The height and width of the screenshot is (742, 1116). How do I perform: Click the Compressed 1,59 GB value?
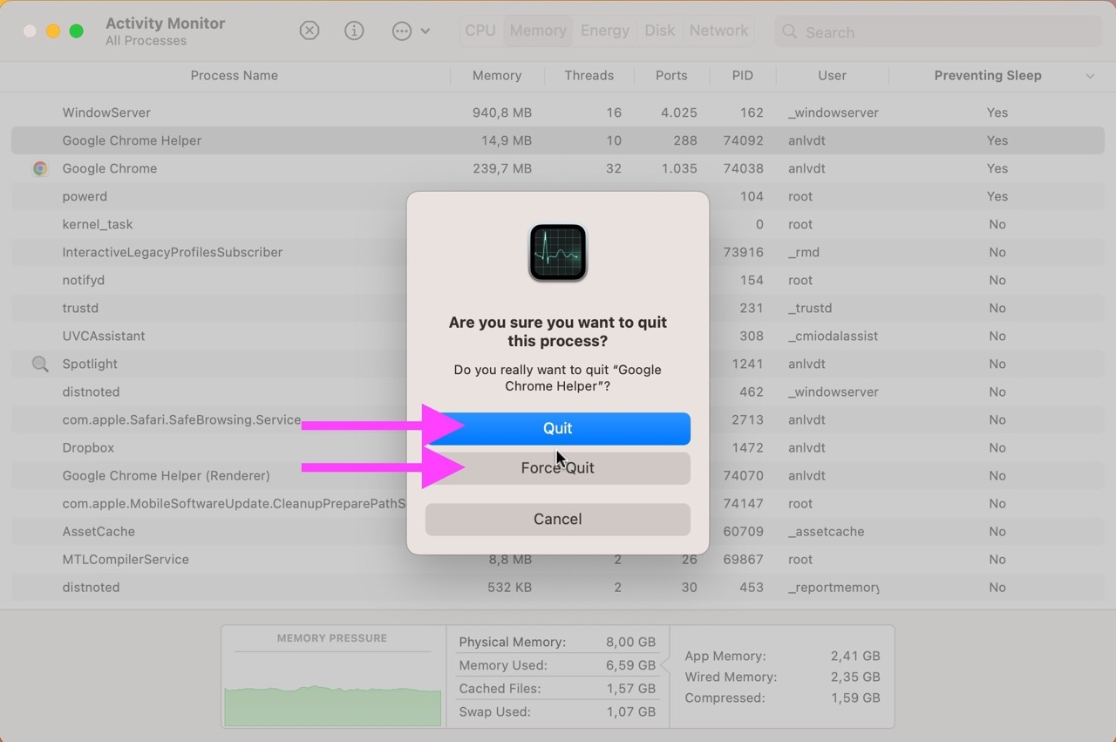[855, 698]
